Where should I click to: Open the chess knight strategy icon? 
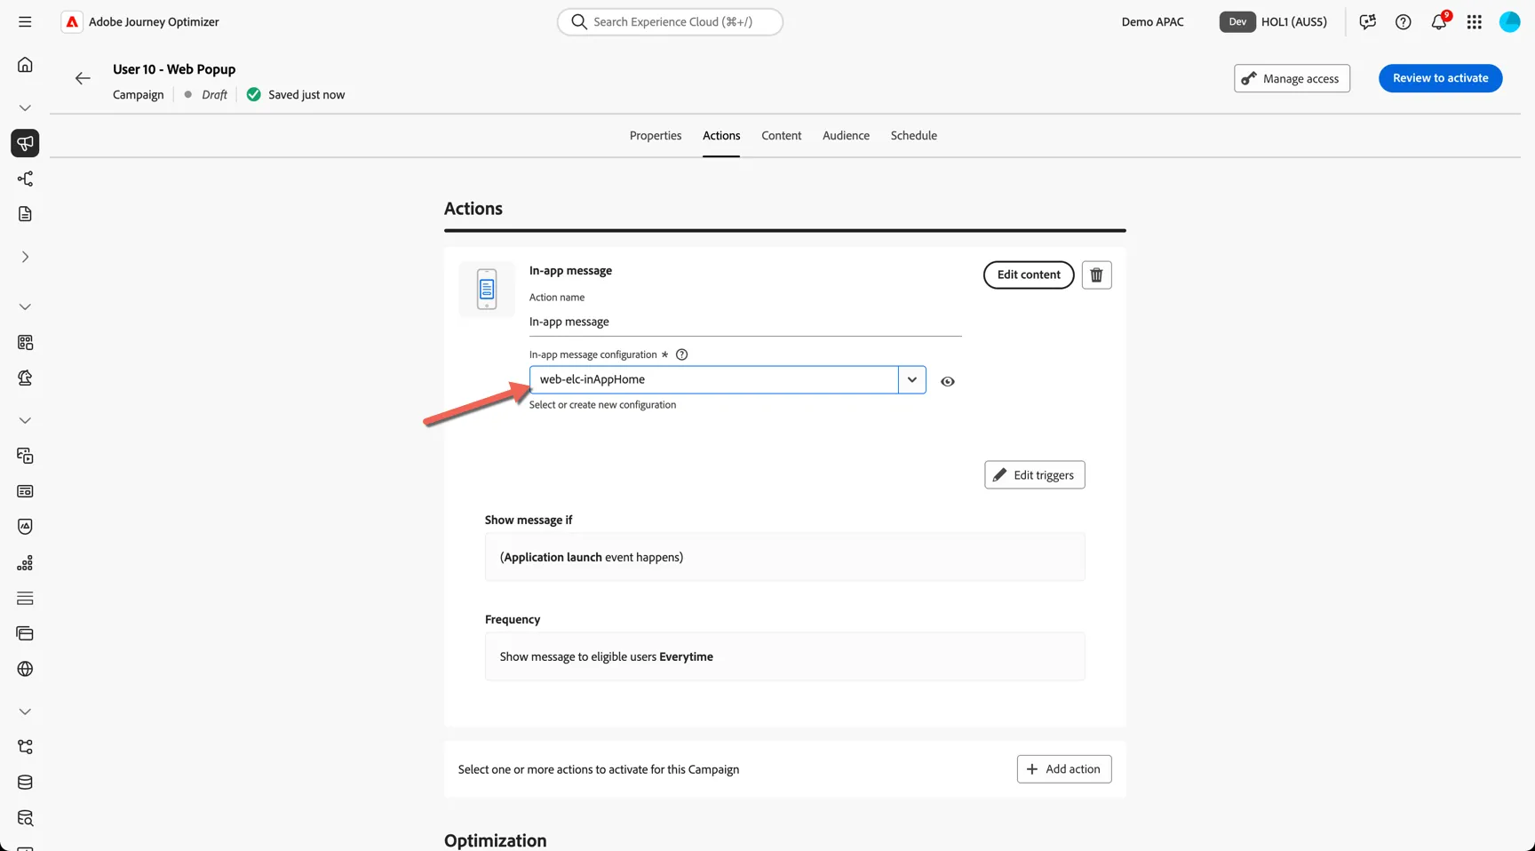point(25,378)
